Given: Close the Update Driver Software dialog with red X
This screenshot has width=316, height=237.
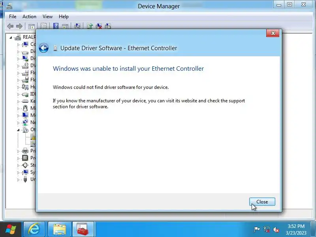Looking at the screenshot, I should coord(273,33).
